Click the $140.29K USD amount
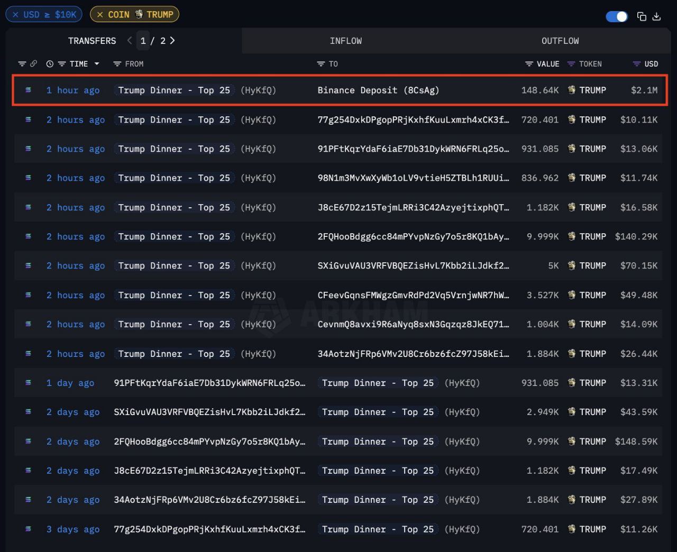The image size is (677, 552). pyautogui.click(x=636, y=237)
